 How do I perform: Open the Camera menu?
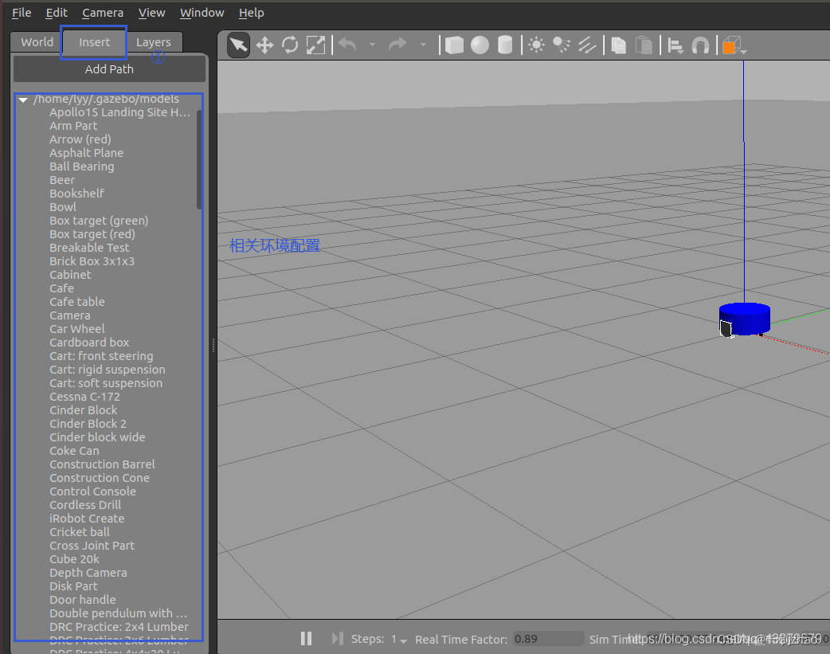pyautogui.click(x=103, y=12)
